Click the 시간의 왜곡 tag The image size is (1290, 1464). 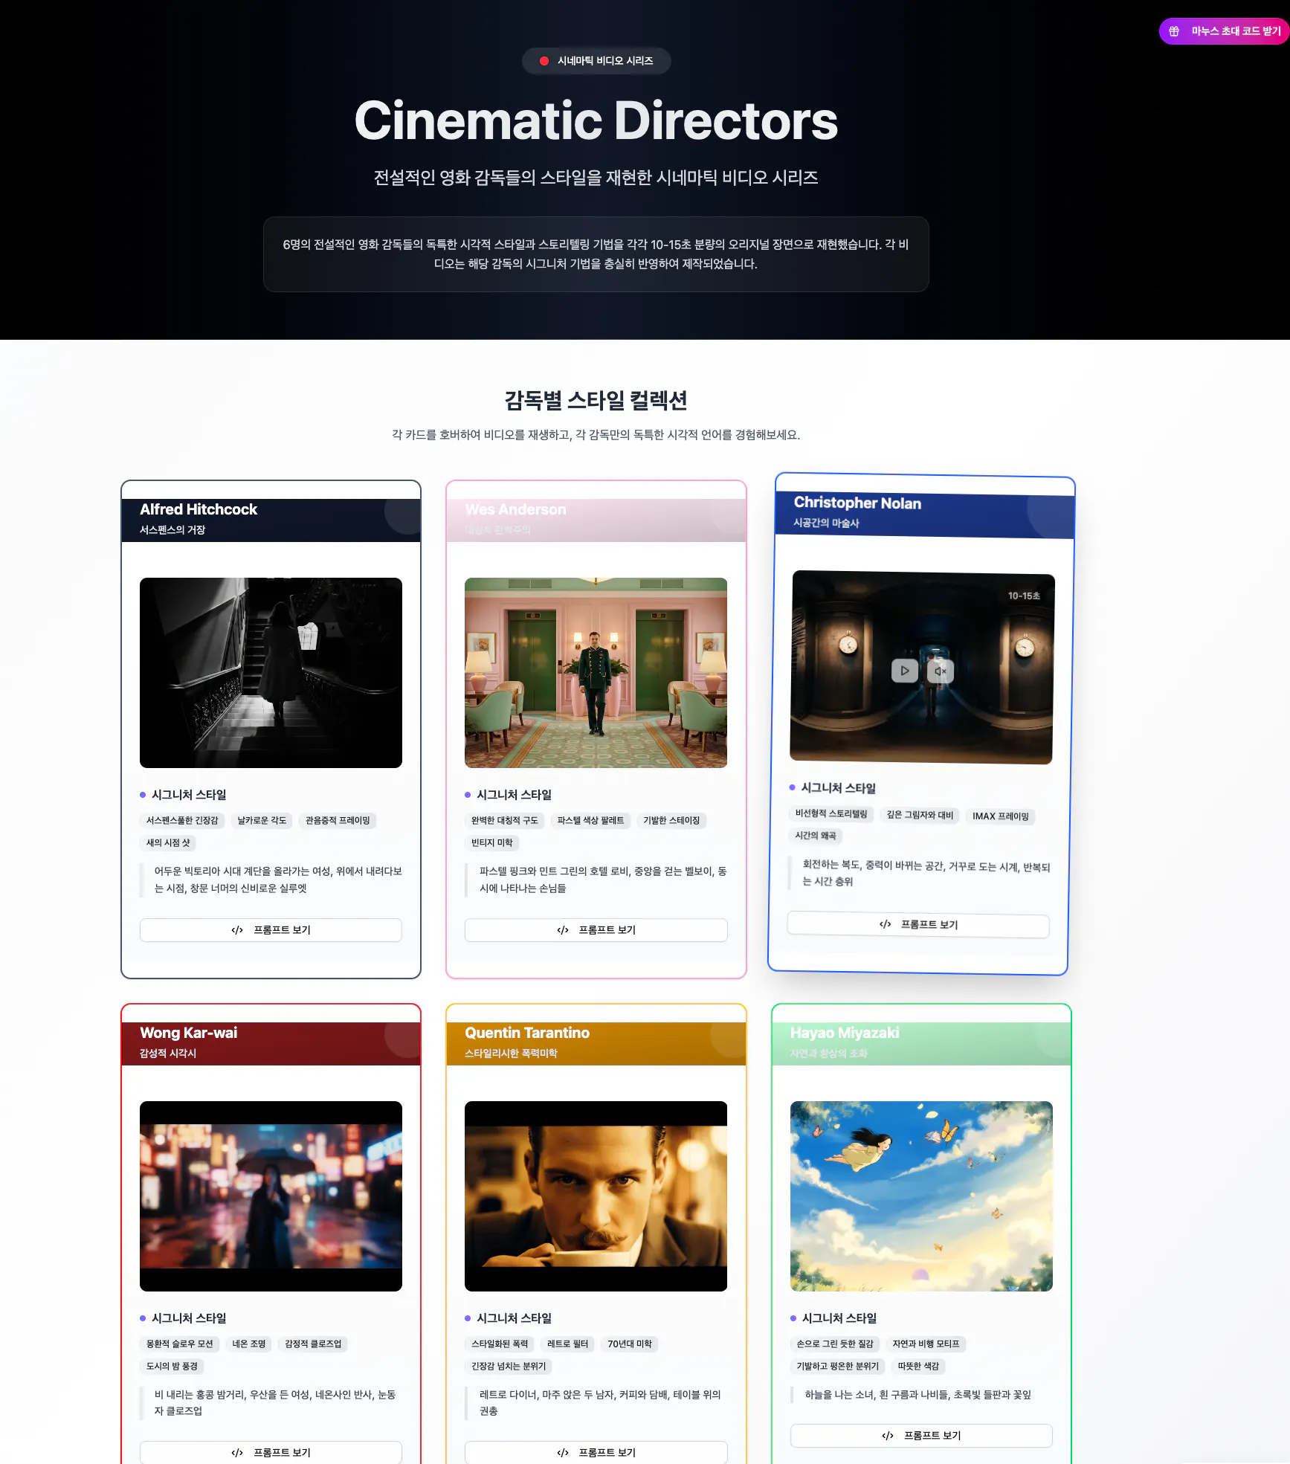click(x=816, y=836)
